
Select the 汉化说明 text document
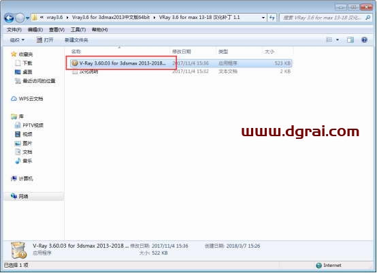(88, 71)
